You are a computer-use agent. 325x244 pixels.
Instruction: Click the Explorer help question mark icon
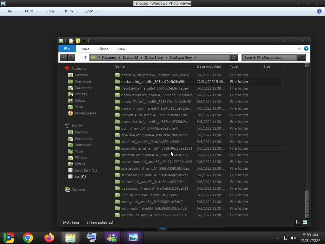(x=306, y=49)
